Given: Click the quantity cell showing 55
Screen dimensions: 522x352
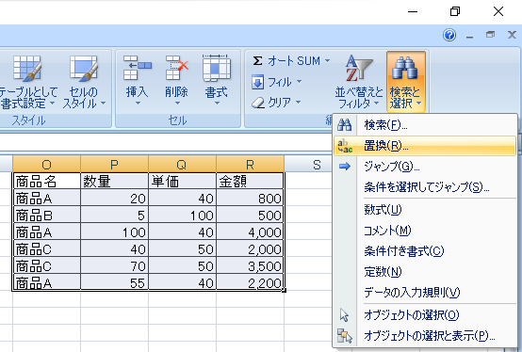Looking at the screenshot, I should pyautogui.click(x=115, y=283).
